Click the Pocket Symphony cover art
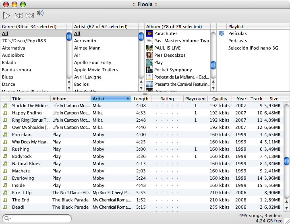Screen dimensions: 290x224 [149, 70]
